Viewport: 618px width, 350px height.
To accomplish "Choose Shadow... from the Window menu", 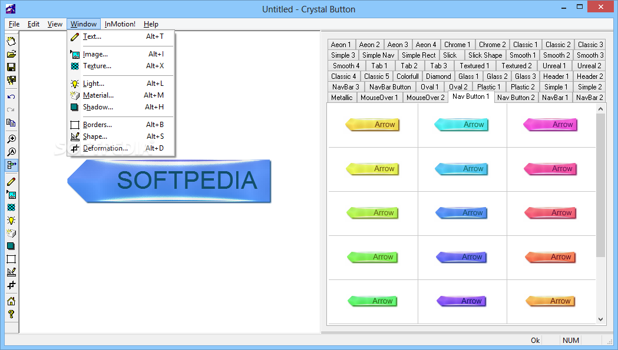I will pyautogui.click(x=121, y=107).
